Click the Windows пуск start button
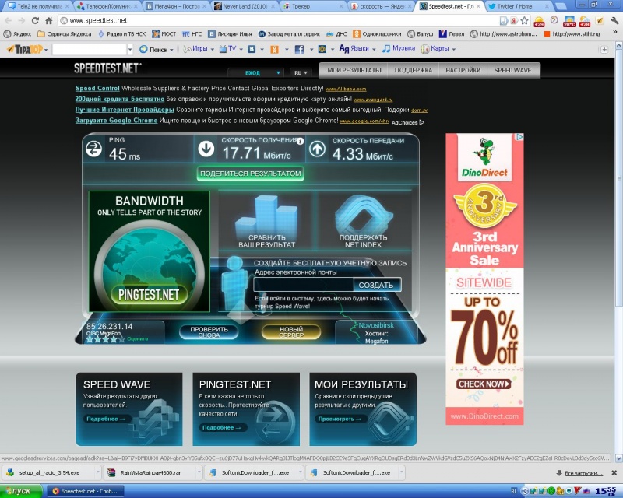Viewport: 623px width, 498px height. click(21, 491)
